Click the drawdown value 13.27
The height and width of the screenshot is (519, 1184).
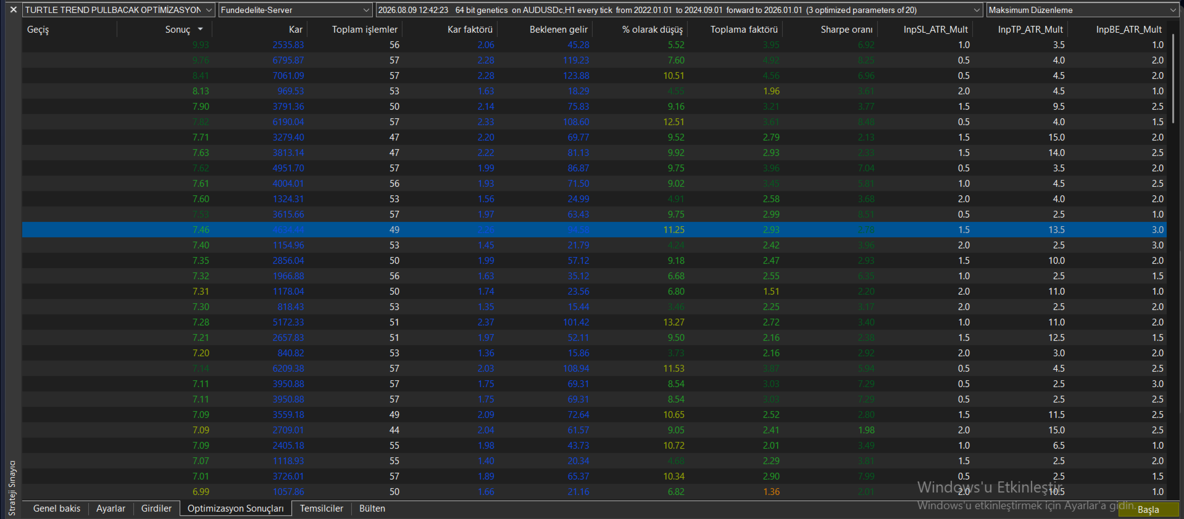[673, 322]
